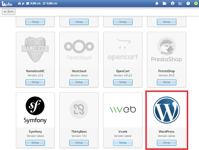The height and width of the screenshot is (150, 199).
Task: Click the WordPress title text
Action: 167,132
